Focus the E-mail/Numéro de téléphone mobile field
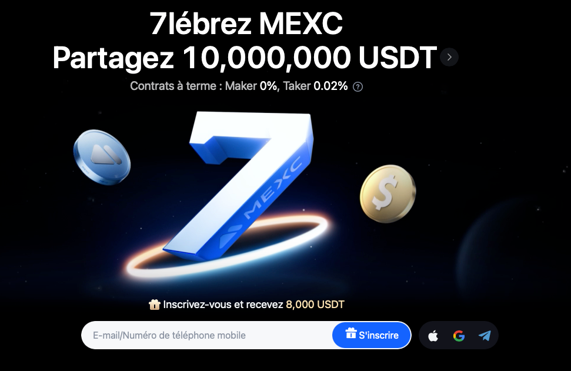The width and height of the screenshot is (571, 371). coord(207,335)
